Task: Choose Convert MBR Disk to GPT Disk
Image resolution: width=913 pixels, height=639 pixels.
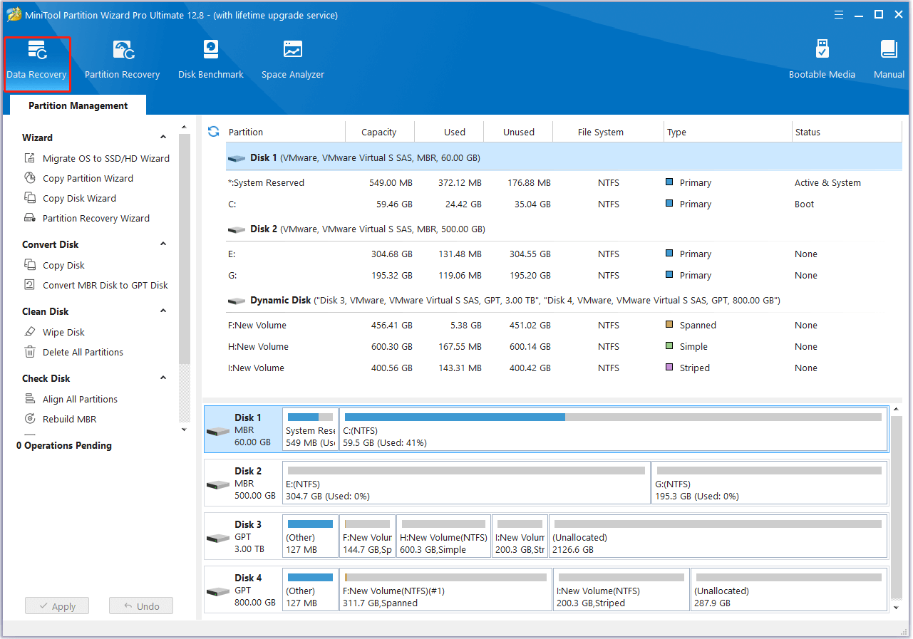Action: (96, 285)
